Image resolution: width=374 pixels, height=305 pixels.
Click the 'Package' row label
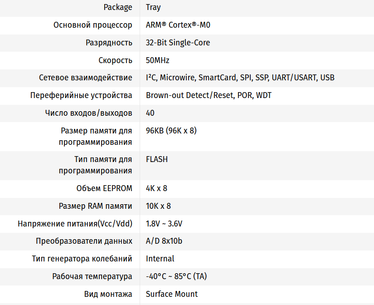tap(118, 7)
